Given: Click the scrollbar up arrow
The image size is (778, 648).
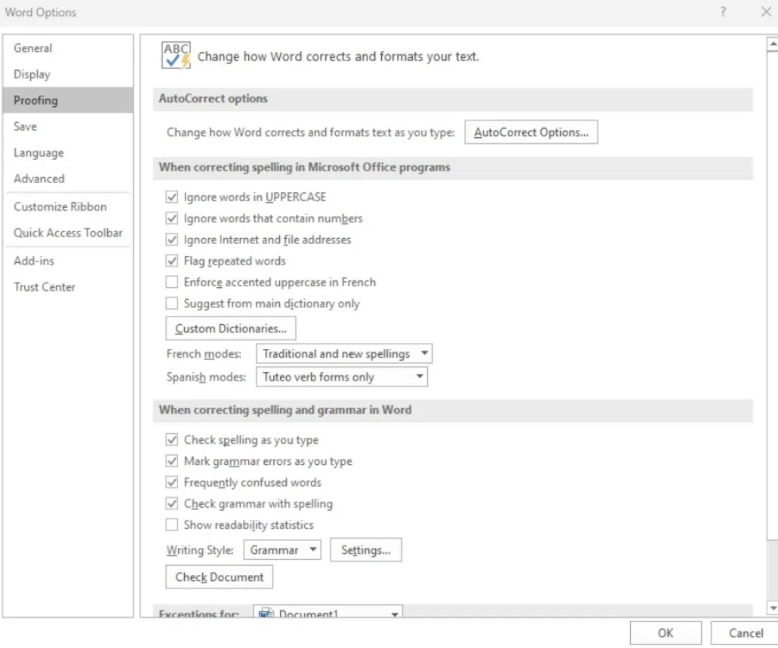Looking at the screenshot, I should coord(773,44).
